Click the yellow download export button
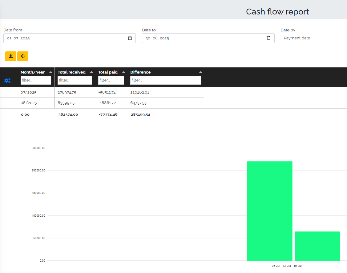The width and height of the screenshot is (347, 273). pos(11,56)
